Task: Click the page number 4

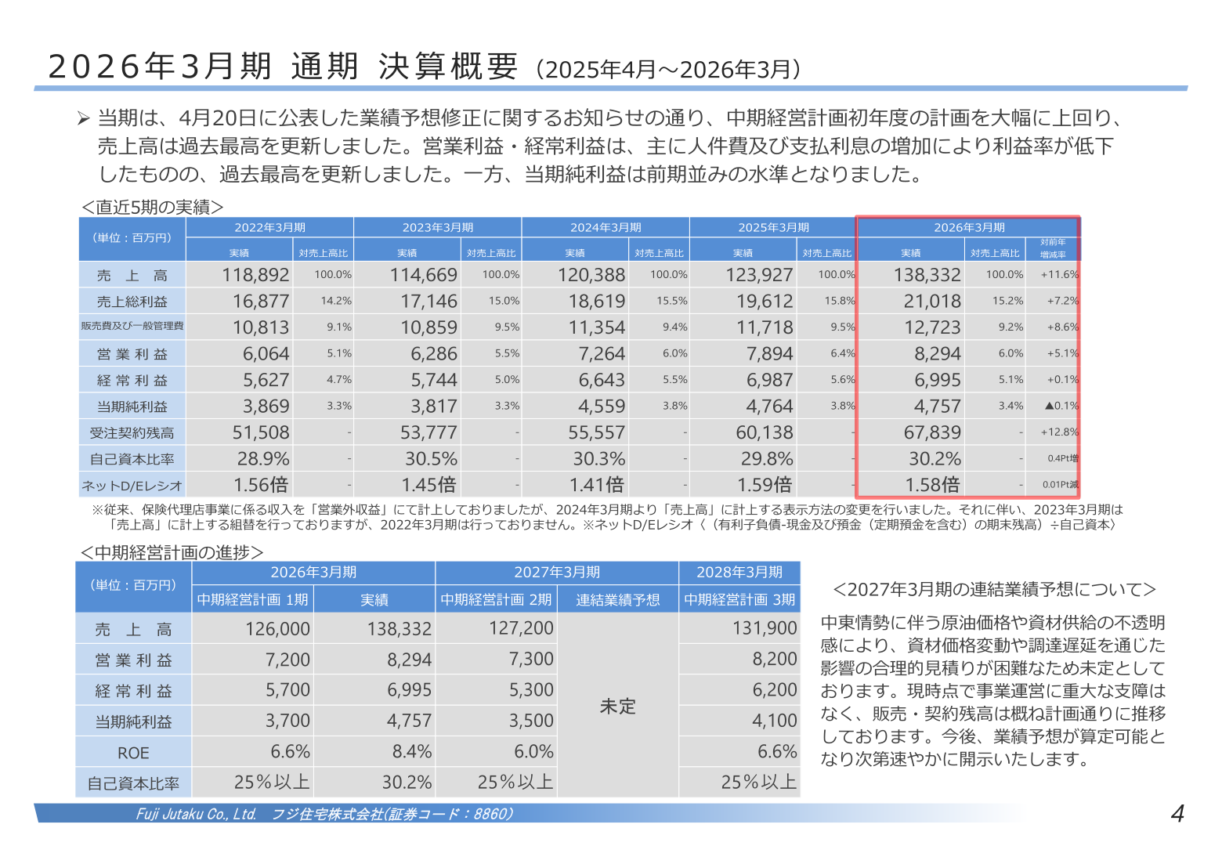Action: point(1177,814)
